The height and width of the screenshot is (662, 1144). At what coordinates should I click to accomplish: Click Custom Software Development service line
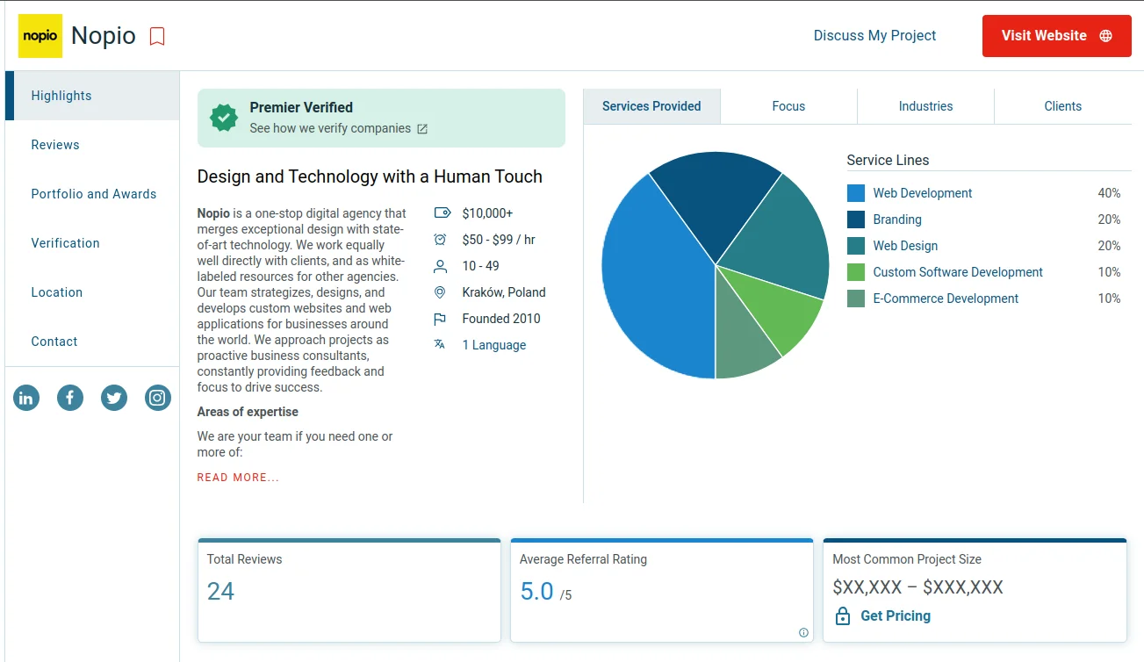click(958, 272)
